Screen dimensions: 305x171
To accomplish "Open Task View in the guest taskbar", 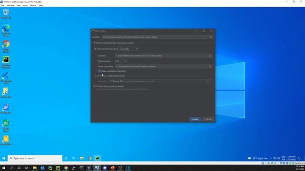I will click(x=74, y=158).
